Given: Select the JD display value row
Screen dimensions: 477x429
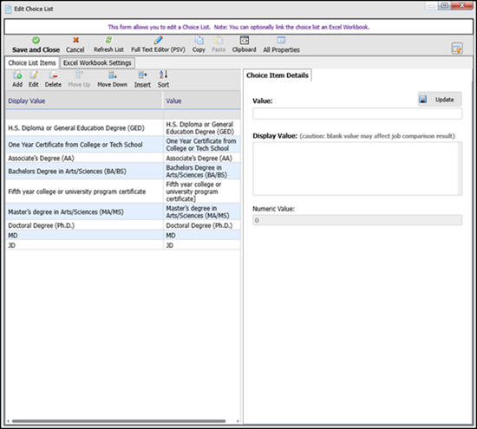Looking at the screenshot, I should click(x=84, y=245).
